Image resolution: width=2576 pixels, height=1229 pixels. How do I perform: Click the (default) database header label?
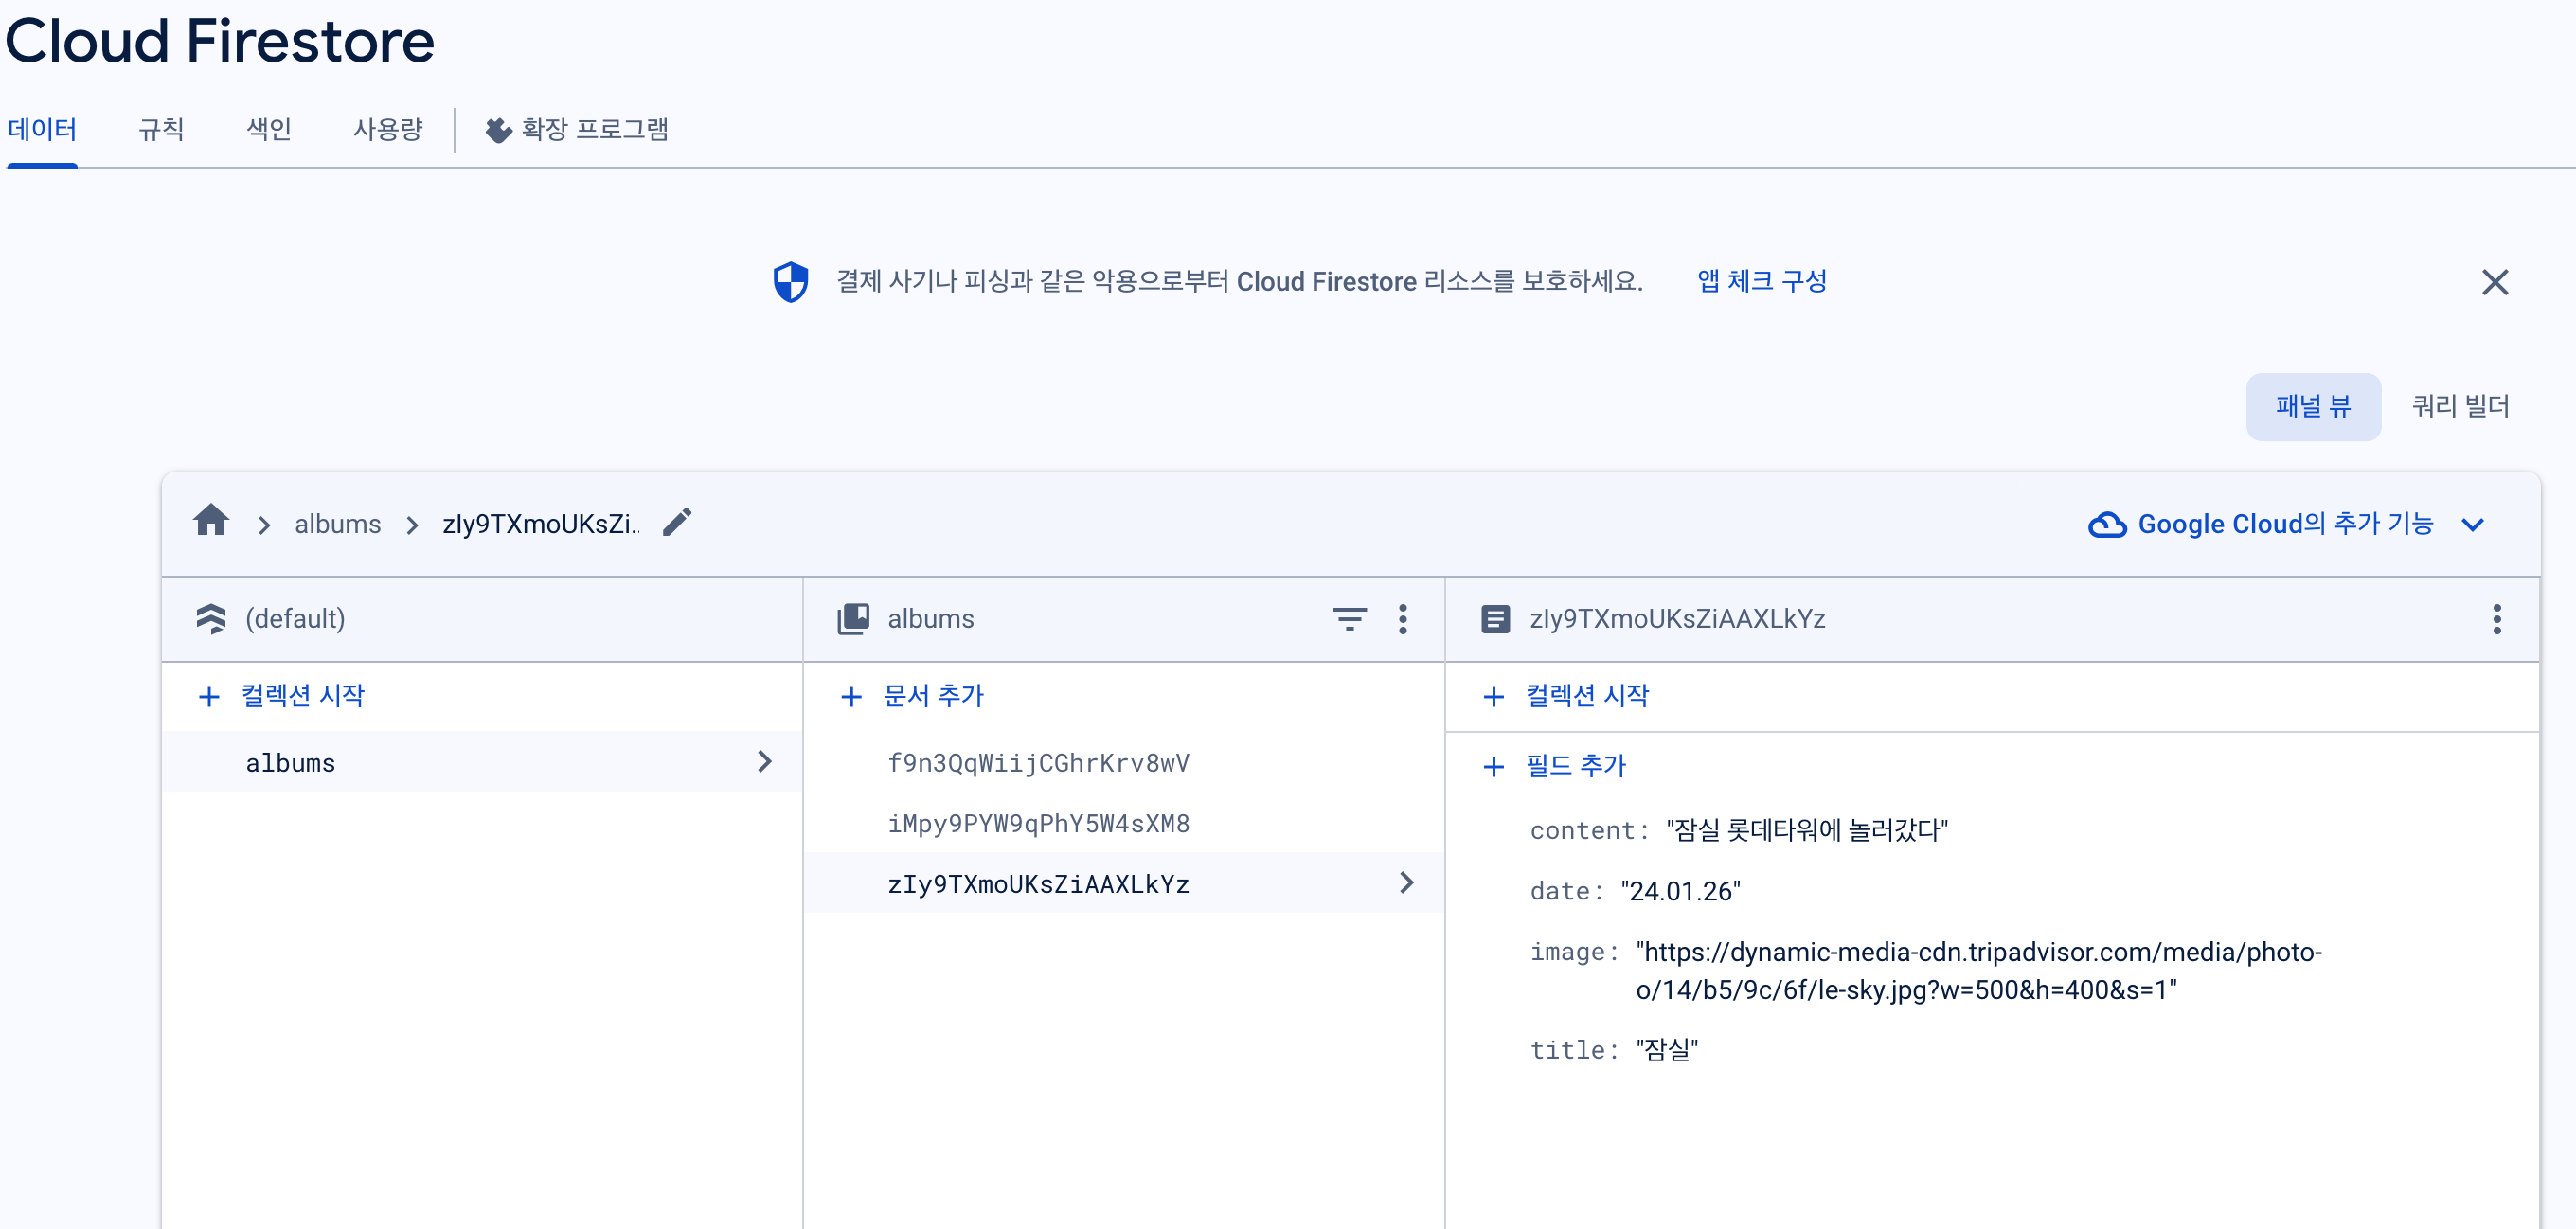pos(295,619)
